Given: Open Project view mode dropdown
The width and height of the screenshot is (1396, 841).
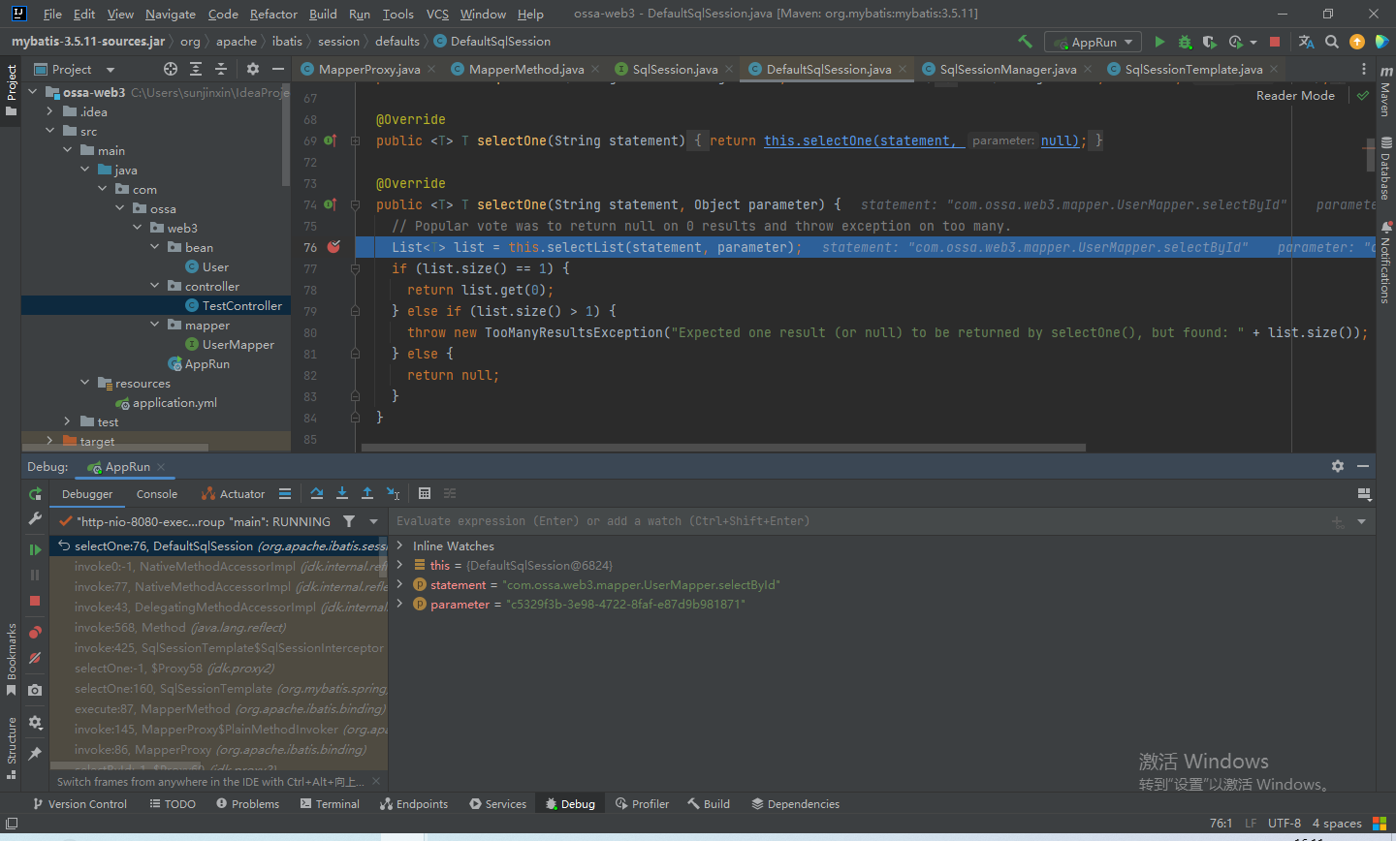Looking at the screenshot, I should pyautogui.click(x=110, y=69).
